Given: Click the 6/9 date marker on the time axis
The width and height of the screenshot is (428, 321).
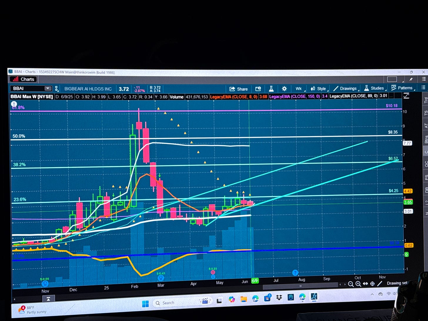Looking at the screenshot, I should pos(255,281).
